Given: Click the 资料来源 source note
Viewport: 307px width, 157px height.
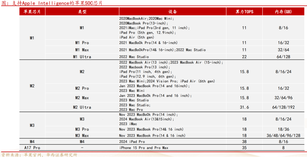Looking at the screenshot, I should 39,154.
